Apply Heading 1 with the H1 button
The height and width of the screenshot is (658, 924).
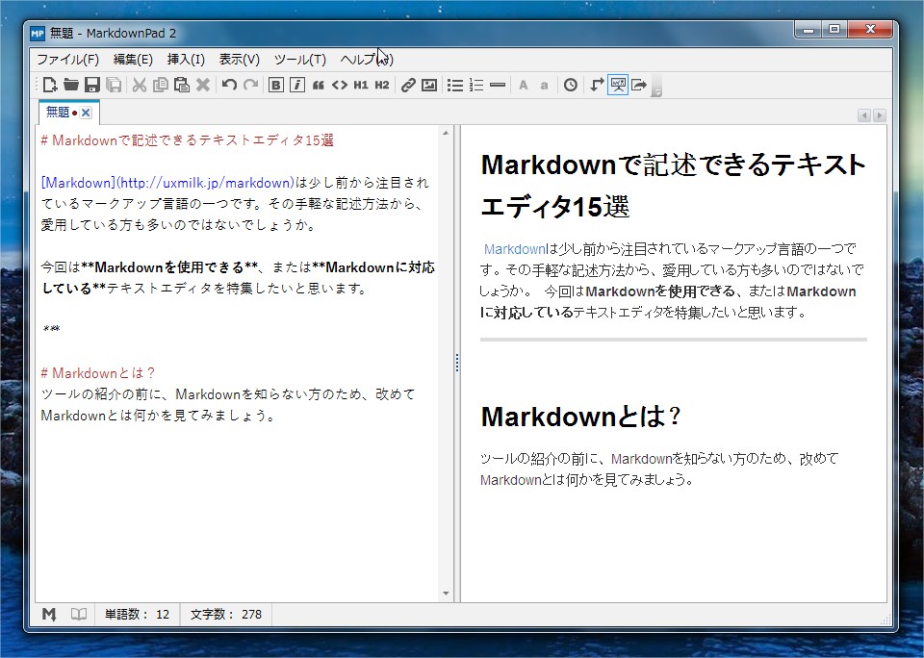tap(361, 85)
